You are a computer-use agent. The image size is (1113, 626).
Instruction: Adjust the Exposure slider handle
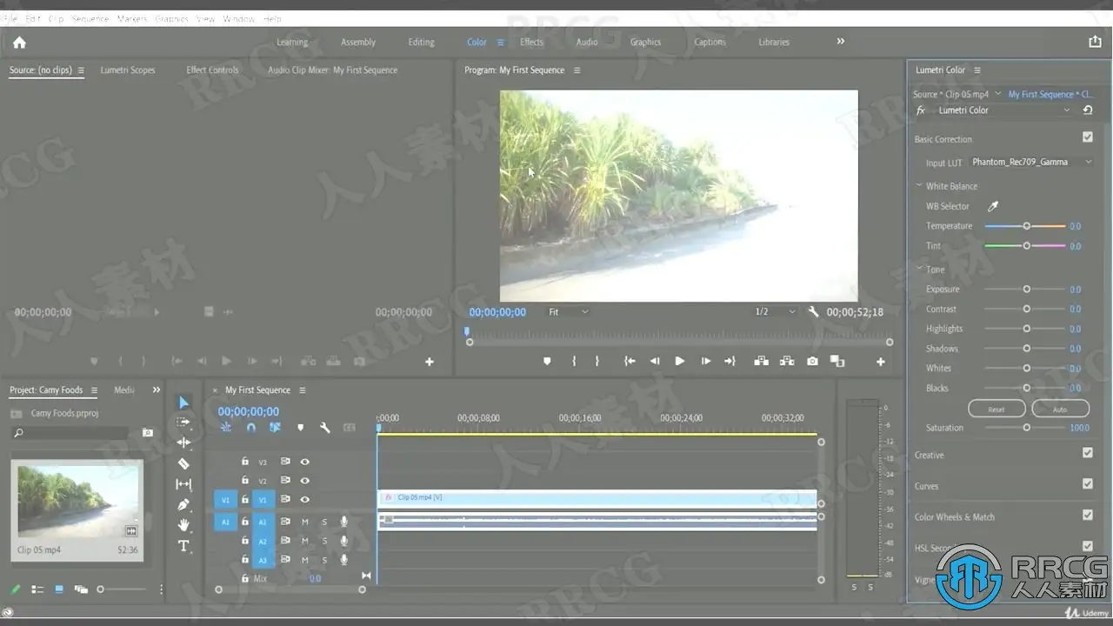pyautogui.click(x=1026, y=290)
